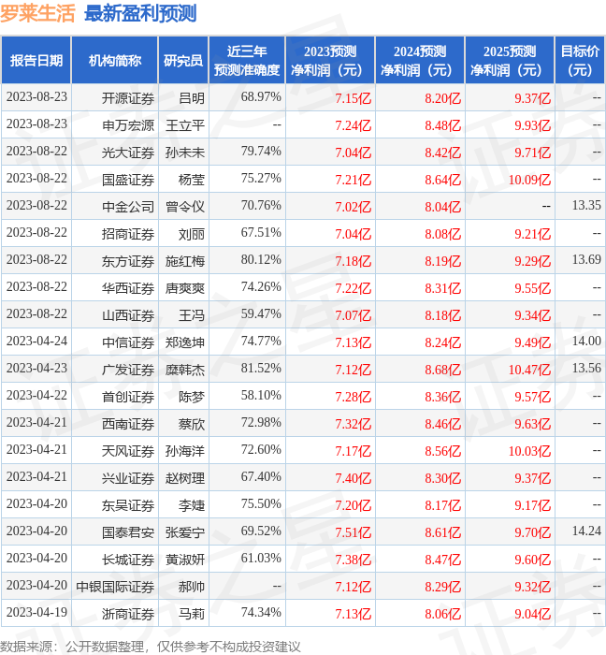Viewport: 606px width, 655px height.
Task: Click 2025 profit forecast 10.47亿
Action: tap(529, 370)
